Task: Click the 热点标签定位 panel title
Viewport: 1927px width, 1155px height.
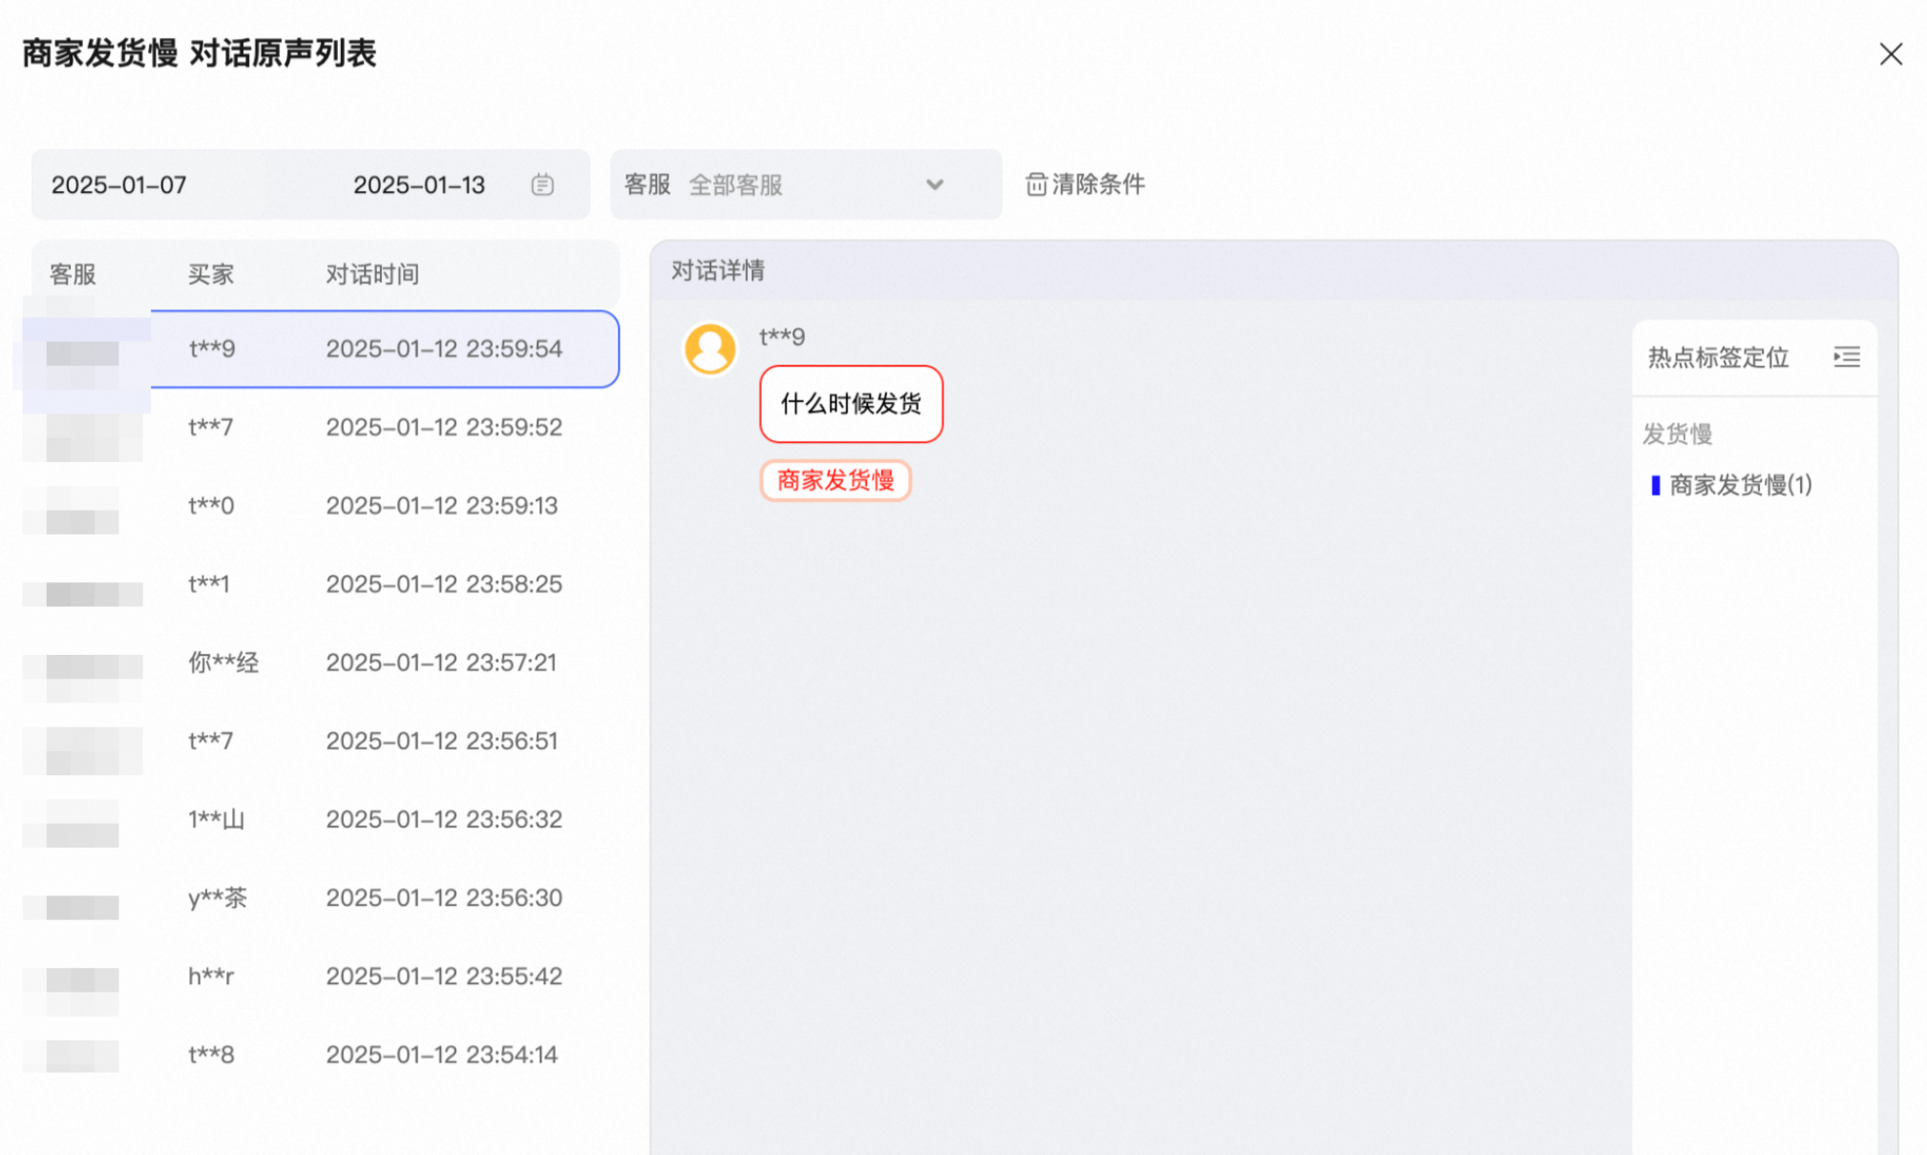Action: pyautogui.click(x=1718, y=357)
